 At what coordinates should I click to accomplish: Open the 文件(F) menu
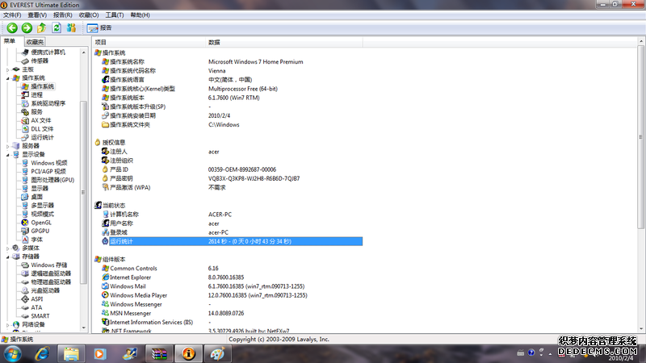[x=12, y=15]
